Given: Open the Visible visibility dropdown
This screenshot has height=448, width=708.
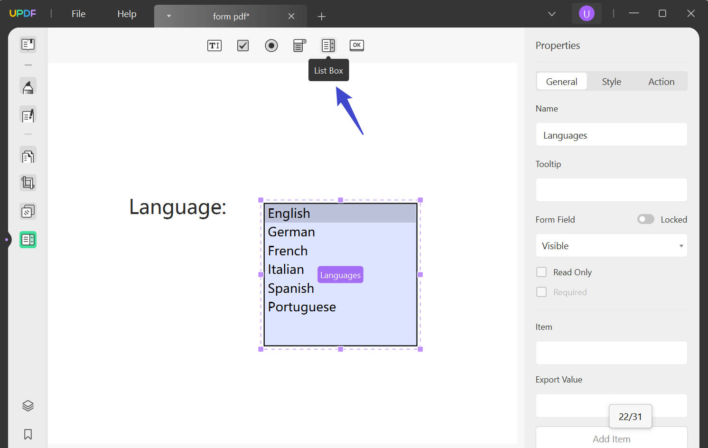Looking at the screenshot, I should 611,245.
